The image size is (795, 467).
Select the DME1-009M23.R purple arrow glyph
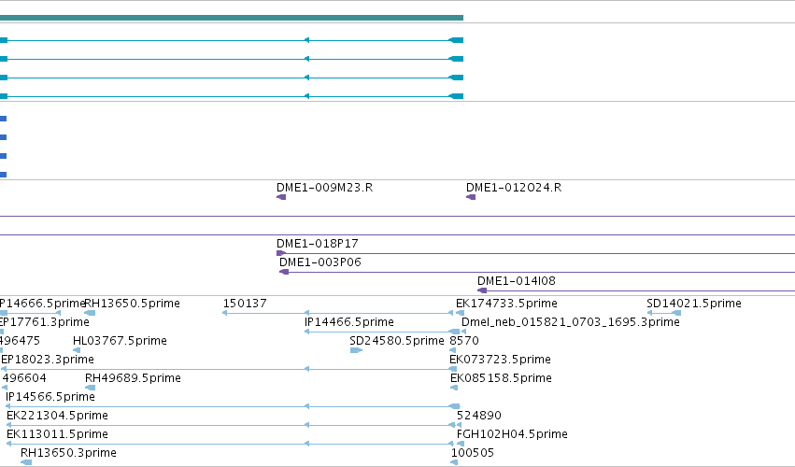click(x=281, y=197)
